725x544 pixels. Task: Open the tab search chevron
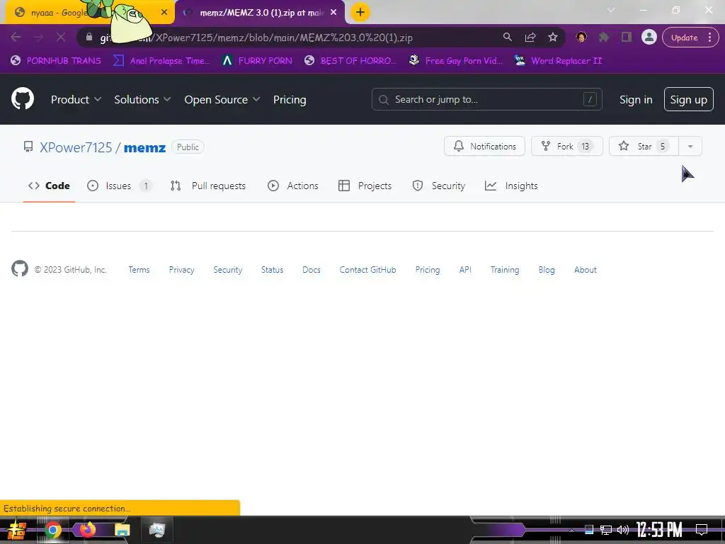611,10
